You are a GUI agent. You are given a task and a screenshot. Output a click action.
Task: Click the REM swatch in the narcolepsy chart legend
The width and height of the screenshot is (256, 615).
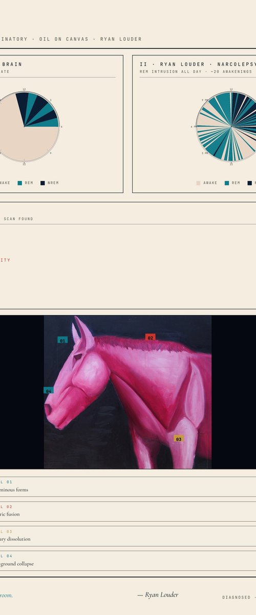click(227, 182)
